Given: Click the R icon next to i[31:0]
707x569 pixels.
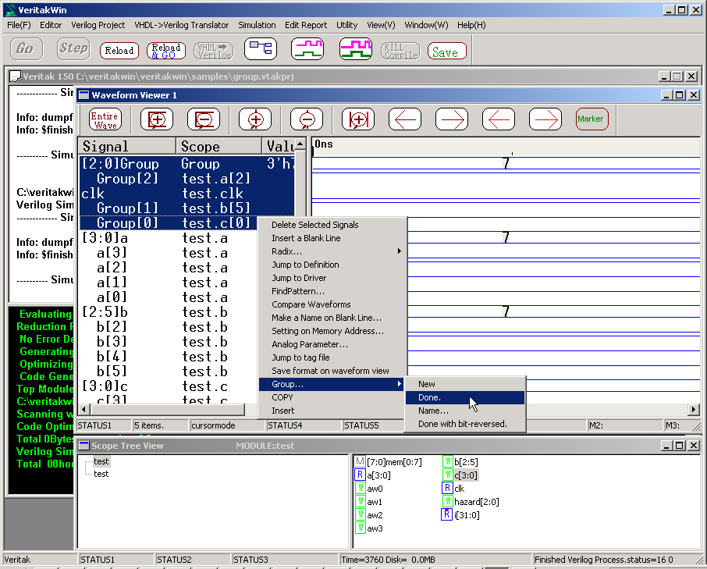Looking at the screenshot, I should pos(446,514).
